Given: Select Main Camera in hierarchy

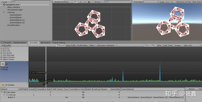Looking at the screenshot, I should (x=14, y=7).
